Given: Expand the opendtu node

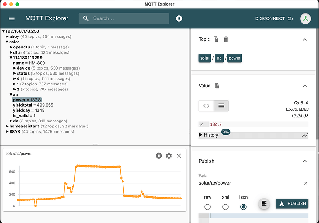Looking at the screenshot, I should tap(11, 47).
